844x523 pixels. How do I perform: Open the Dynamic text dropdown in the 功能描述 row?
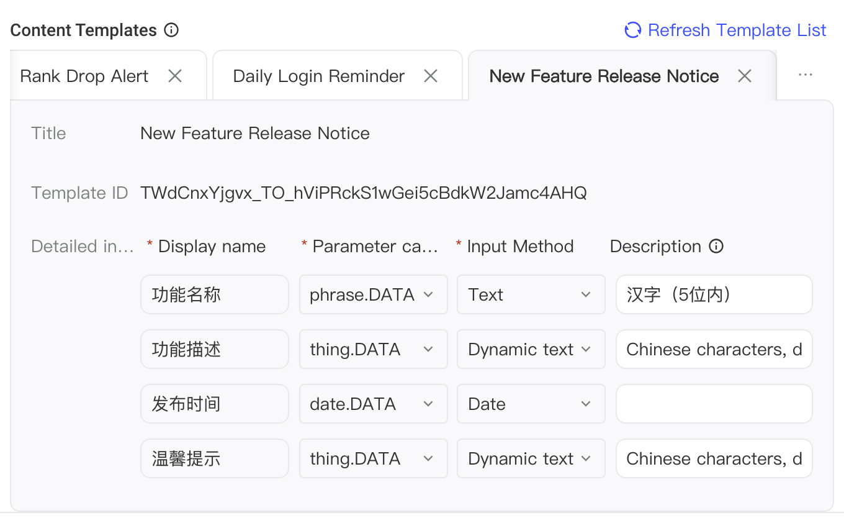[x=531, y=349]
